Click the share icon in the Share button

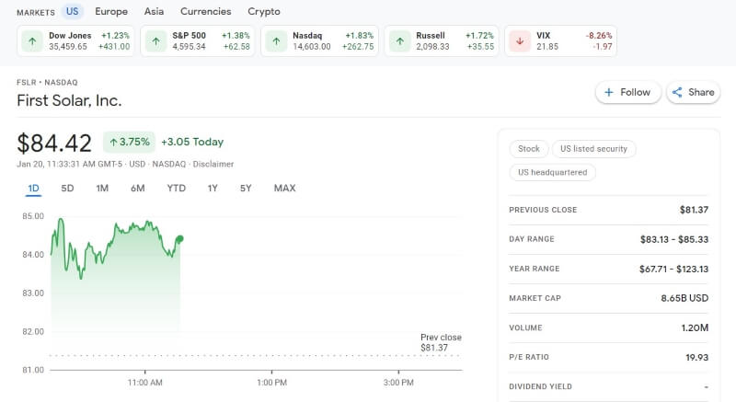coord(677,92)
